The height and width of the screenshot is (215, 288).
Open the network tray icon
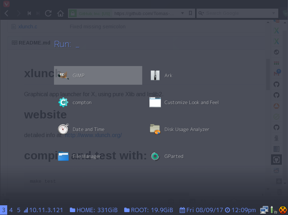264,210
